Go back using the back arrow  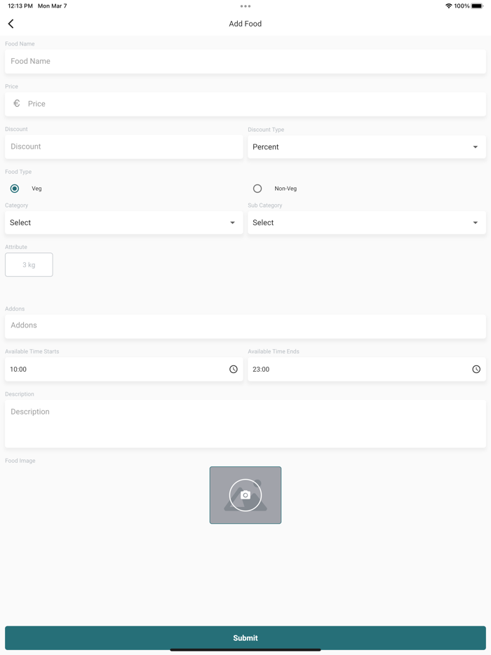pyautogui.click(x=11, y=24)
